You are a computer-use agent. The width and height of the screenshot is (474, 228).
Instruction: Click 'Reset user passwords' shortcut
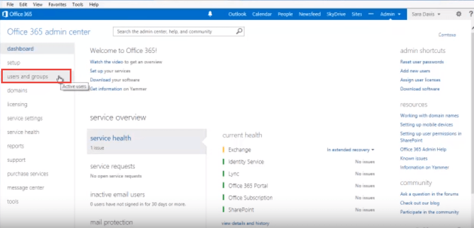[422, 62]
